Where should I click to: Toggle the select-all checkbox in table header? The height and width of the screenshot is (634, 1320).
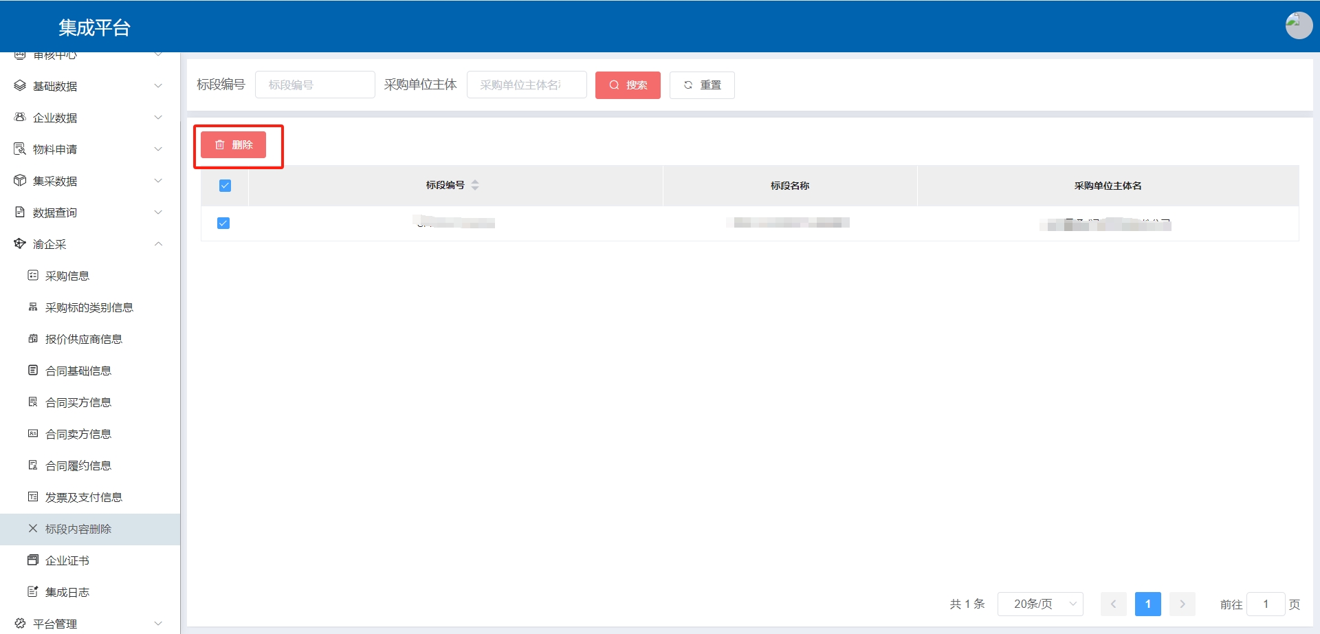[225, 186]
